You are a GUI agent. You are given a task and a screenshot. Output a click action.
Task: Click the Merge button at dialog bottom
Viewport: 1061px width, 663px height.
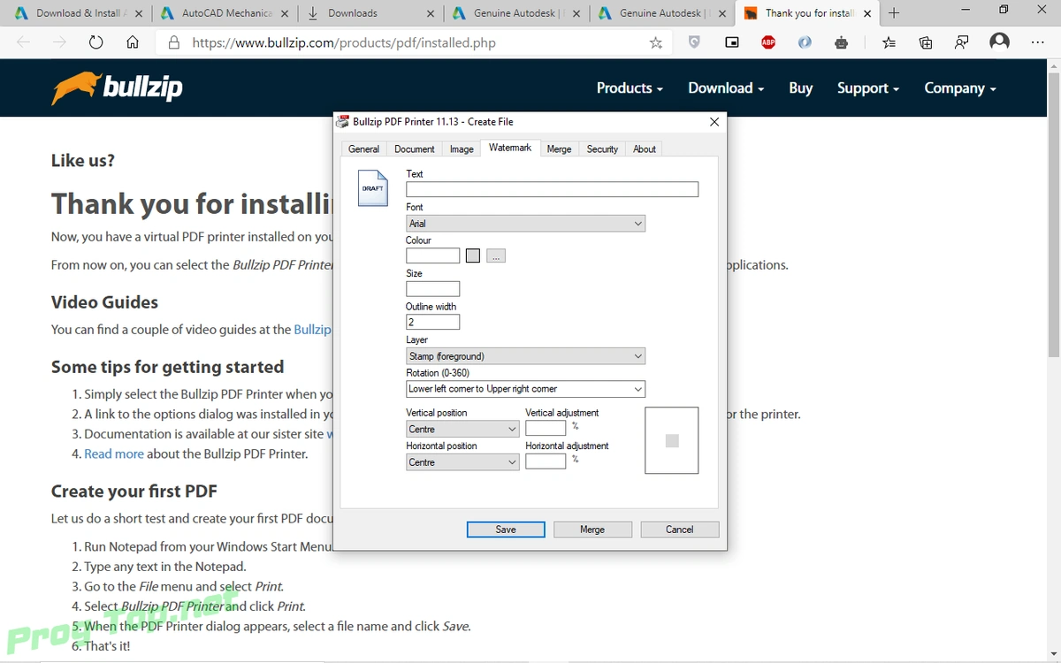click(592, 530)
